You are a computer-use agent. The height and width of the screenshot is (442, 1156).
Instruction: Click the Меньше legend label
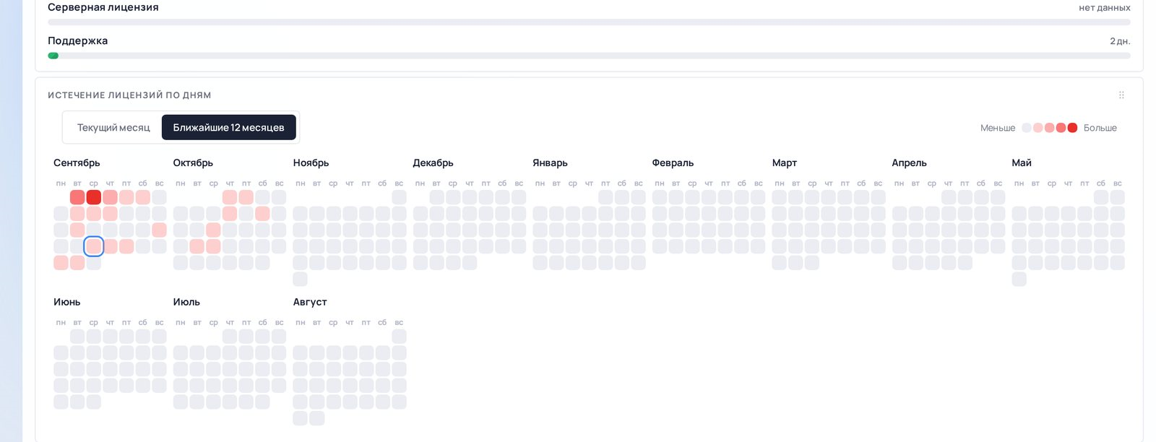click(998, 128)
